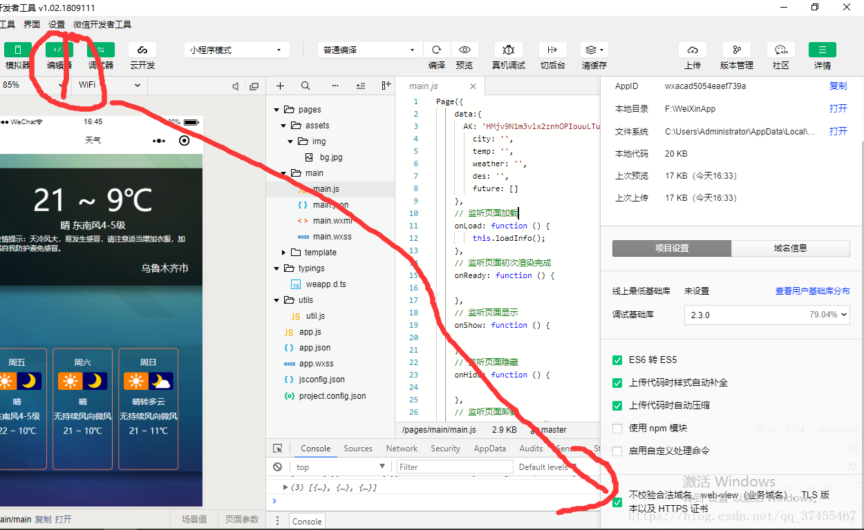Switch to Network devtools tab
Viewport: 864px width, 530px height.
point(402,449)
